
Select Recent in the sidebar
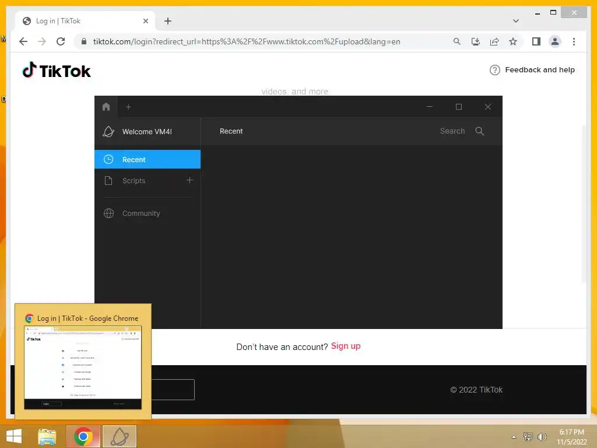click(148, 159)
